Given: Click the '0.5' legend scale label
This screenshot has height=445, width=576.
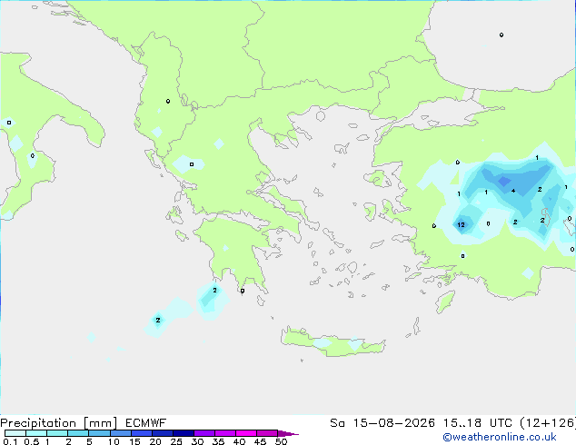Looking at the screenshot, I should [x=31, y=441].
